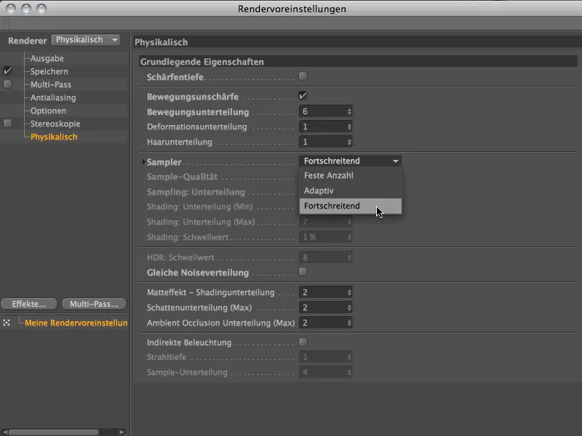Enable the Stereoskopie checkbox

click(7, 123)
